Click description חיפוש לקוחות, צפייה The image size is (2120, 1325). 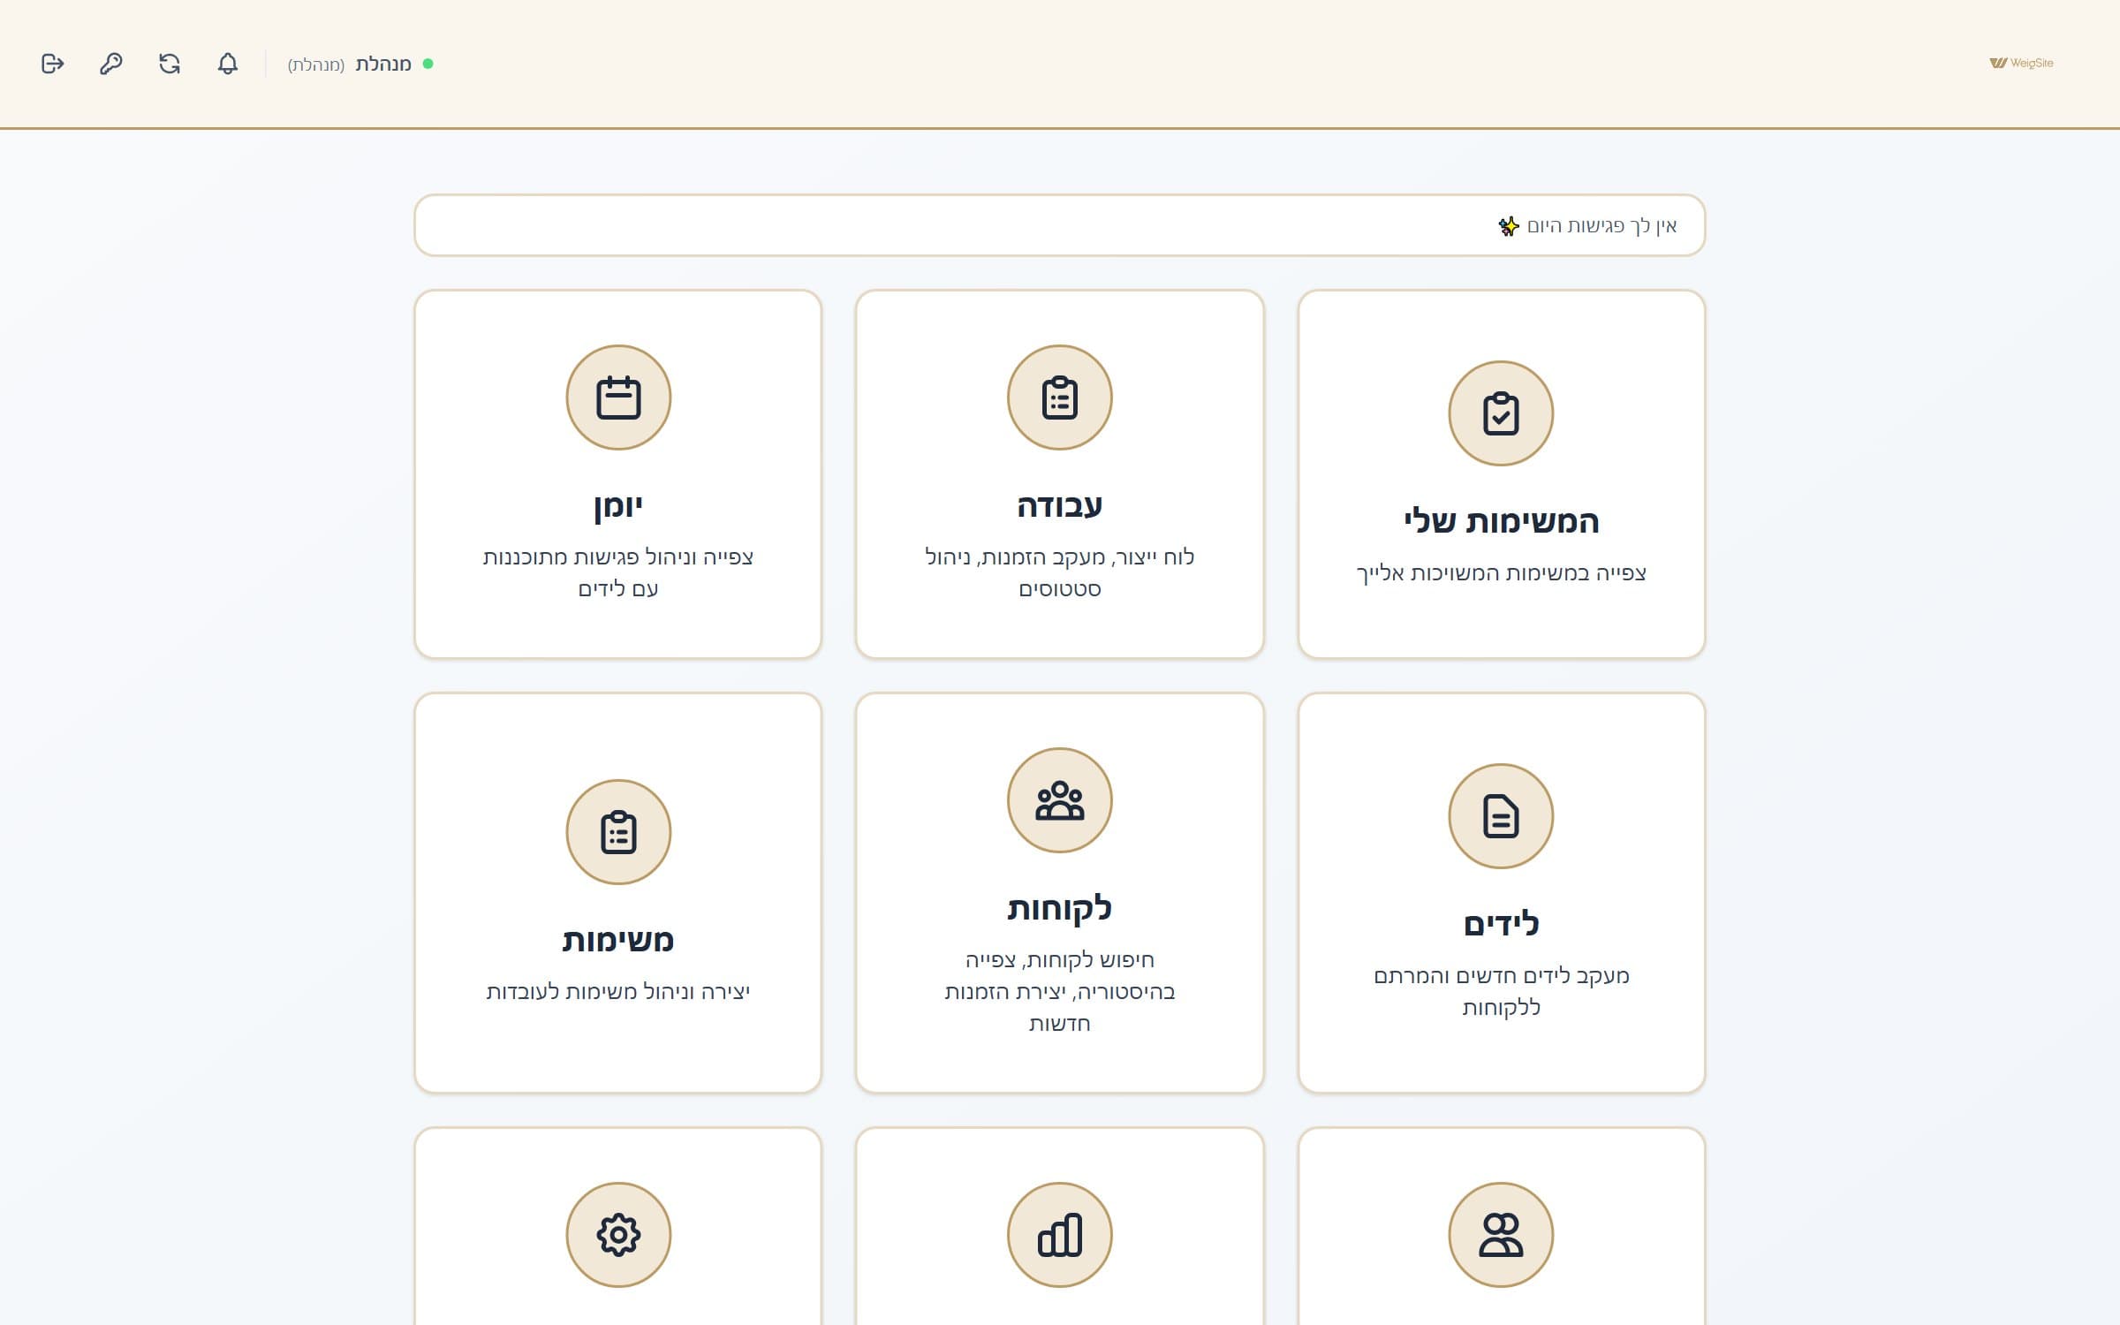[x=1060, y=991]
